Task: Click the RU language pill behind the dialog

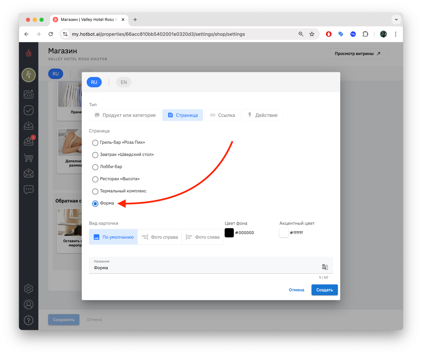Action: (56, 74)
